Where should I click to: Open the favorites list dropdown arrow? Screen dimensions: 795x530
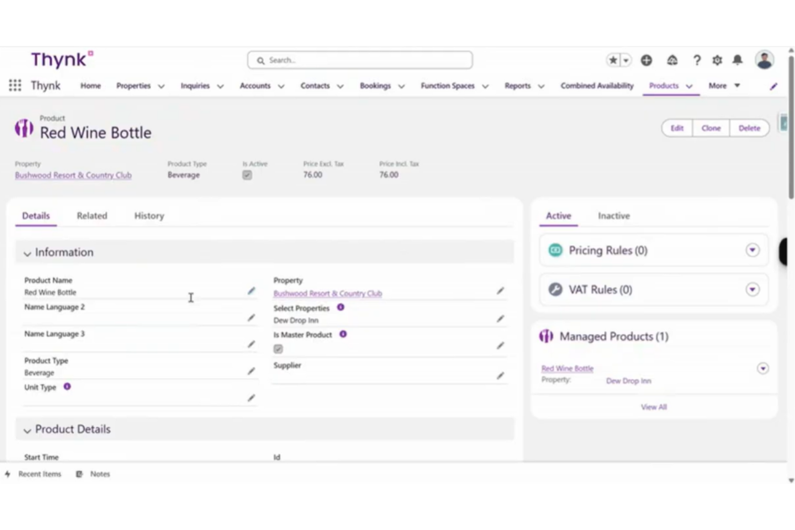click(x=626, y=60)
